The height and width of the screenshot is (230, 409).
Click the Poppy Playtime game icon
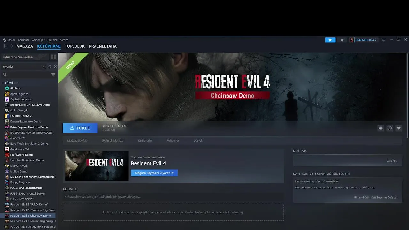[x=7, y=182]
